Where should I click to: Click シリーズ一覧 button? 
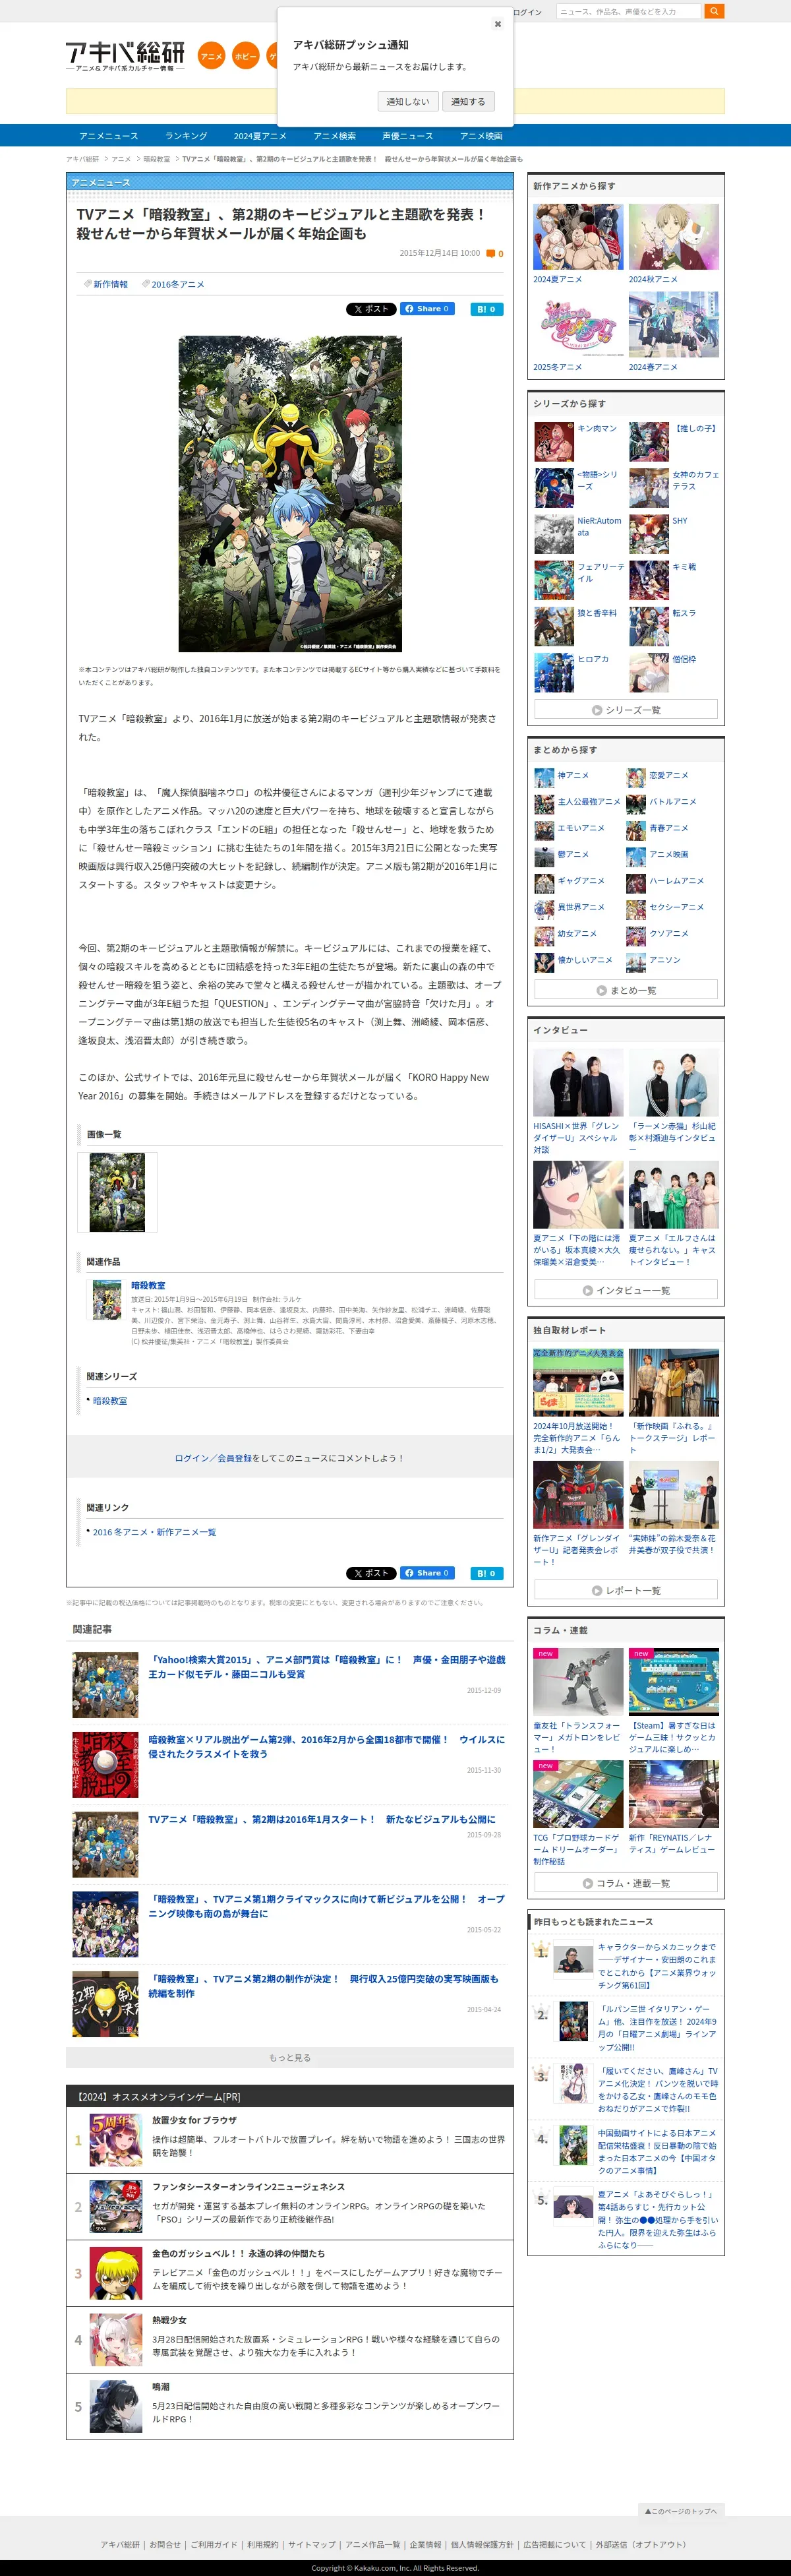626,709
